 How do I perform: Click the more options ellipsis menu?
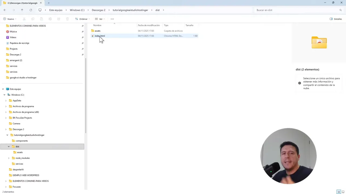tap(112, 19)
